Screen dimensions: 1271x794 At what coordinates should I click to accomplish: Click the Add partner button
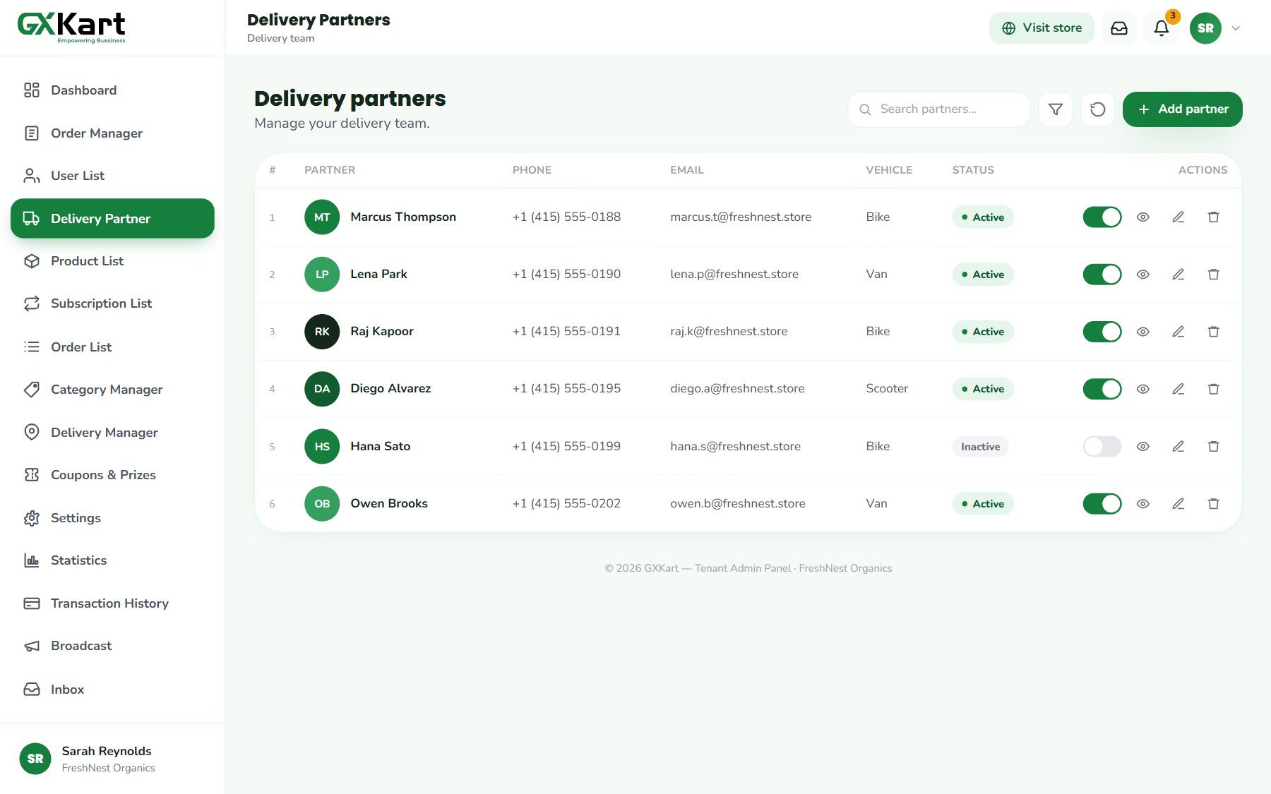[1183, 109]
